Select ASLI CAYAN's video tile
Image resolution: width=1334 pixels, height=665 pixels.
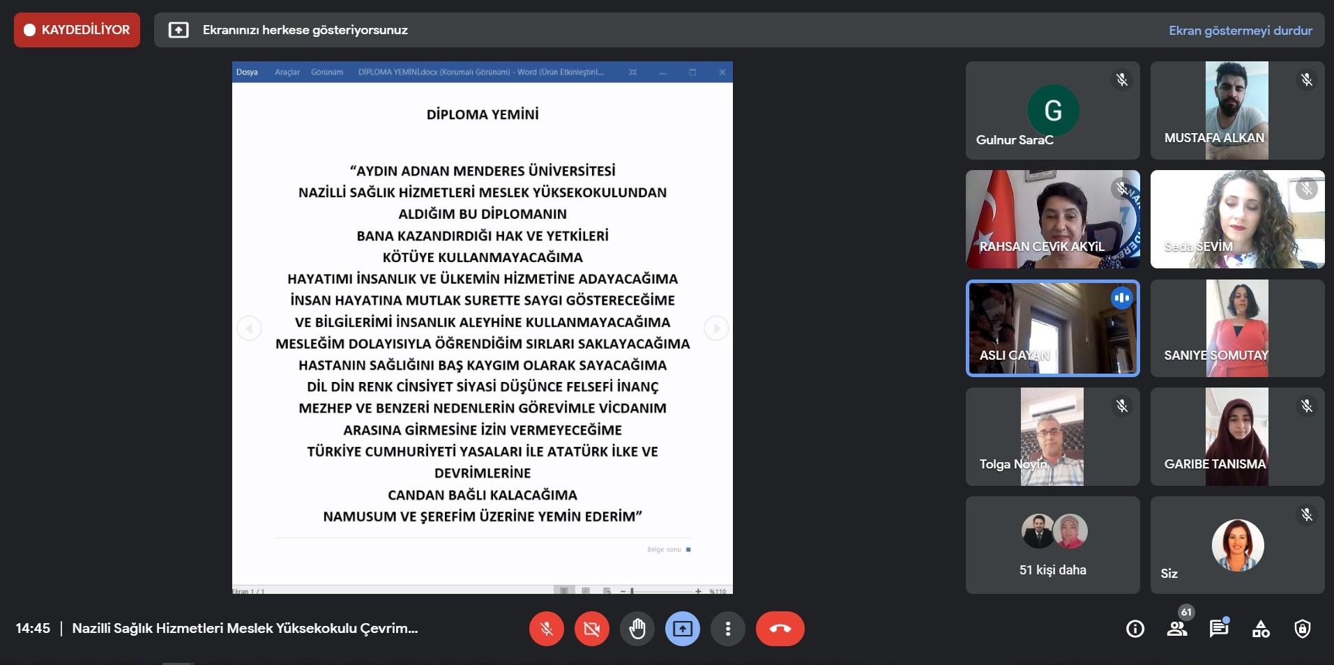coord(1052,328)
